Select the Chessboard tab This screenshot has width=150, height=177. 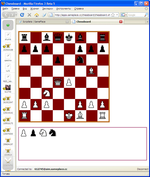pyautogui.click(x=97, y=22)
